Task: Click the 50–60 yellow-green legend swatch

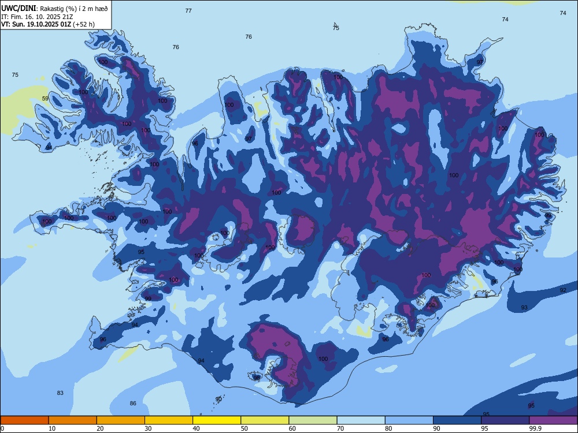Action: click(265, 420)
